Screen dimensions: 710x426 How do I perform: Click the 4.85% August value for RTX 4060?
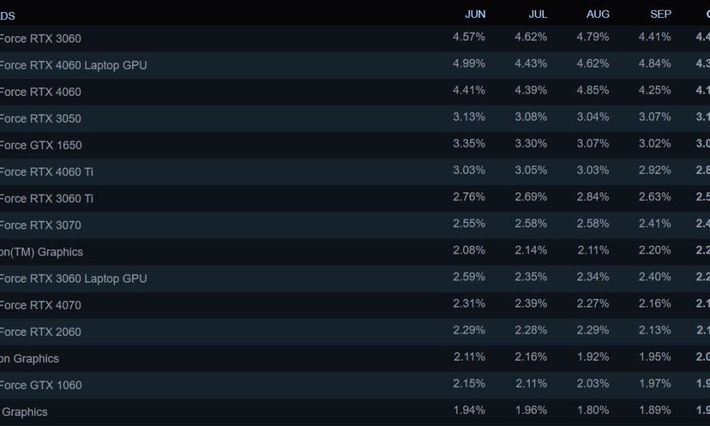(x=592, y=90)
